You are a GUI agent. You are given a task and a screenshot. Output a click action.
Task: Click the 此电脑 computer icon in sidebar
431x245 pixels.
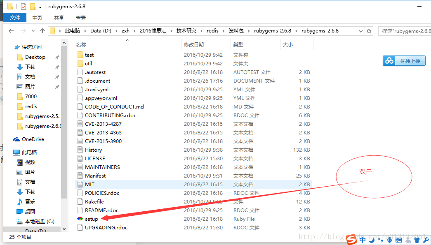pyautogui.click(x=16, y=153)
